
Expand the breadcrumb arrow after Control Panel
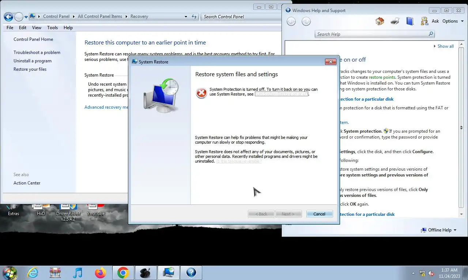[73, 16]
